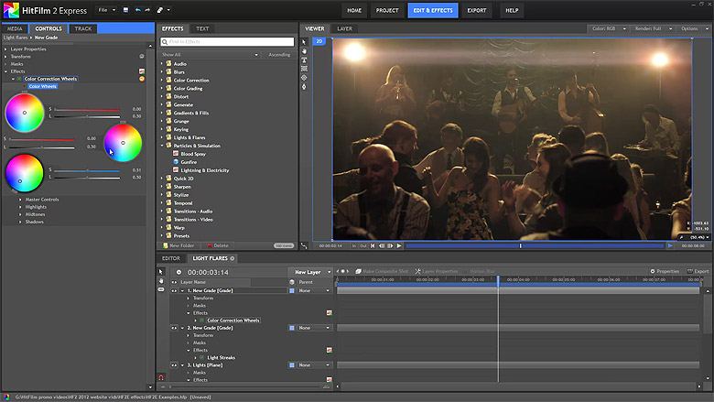Select the viewer arrow selection tool

304,42
